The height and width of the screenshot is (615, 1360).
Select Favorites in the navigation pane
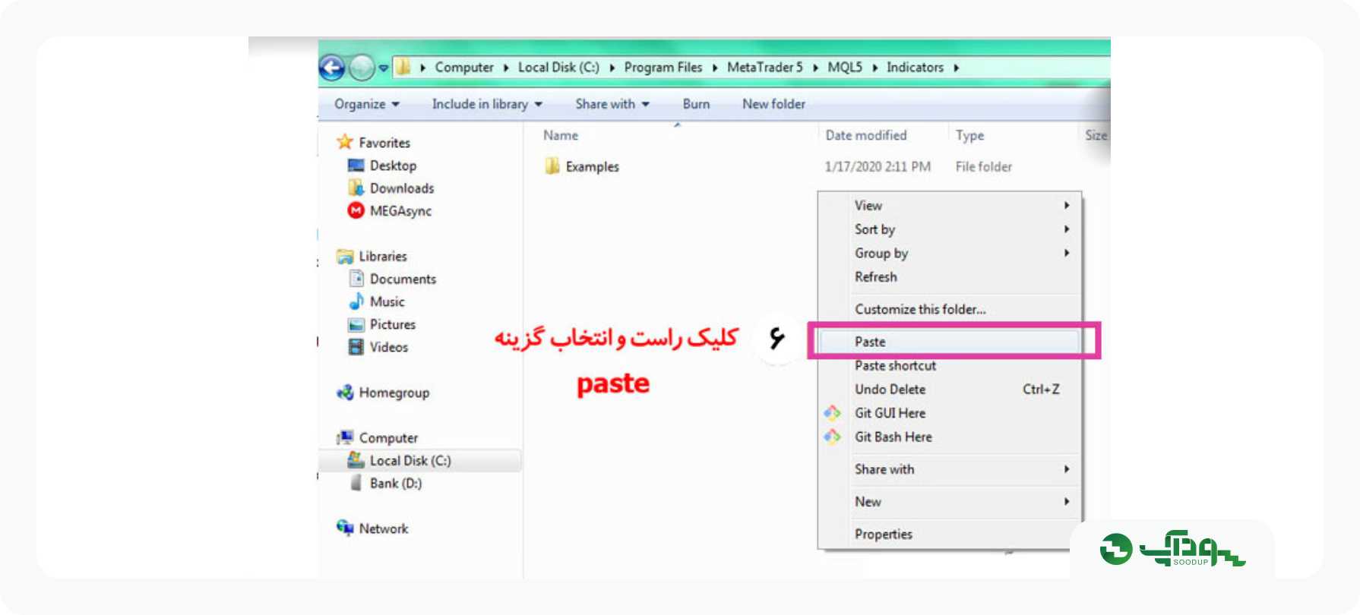(x=384, y=143)
